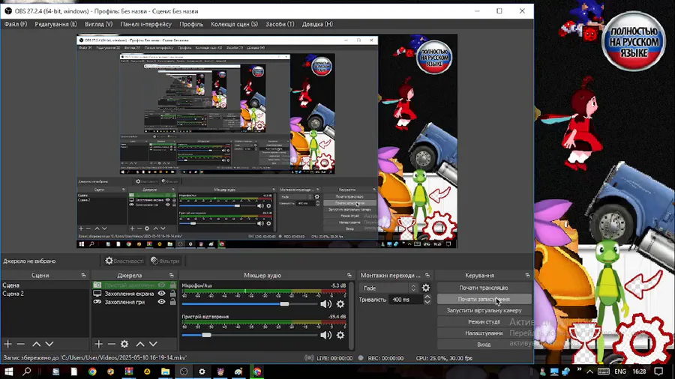Undock the Керування panel
This screenshot has width=675, height=379.
click(x=527, y=276)
